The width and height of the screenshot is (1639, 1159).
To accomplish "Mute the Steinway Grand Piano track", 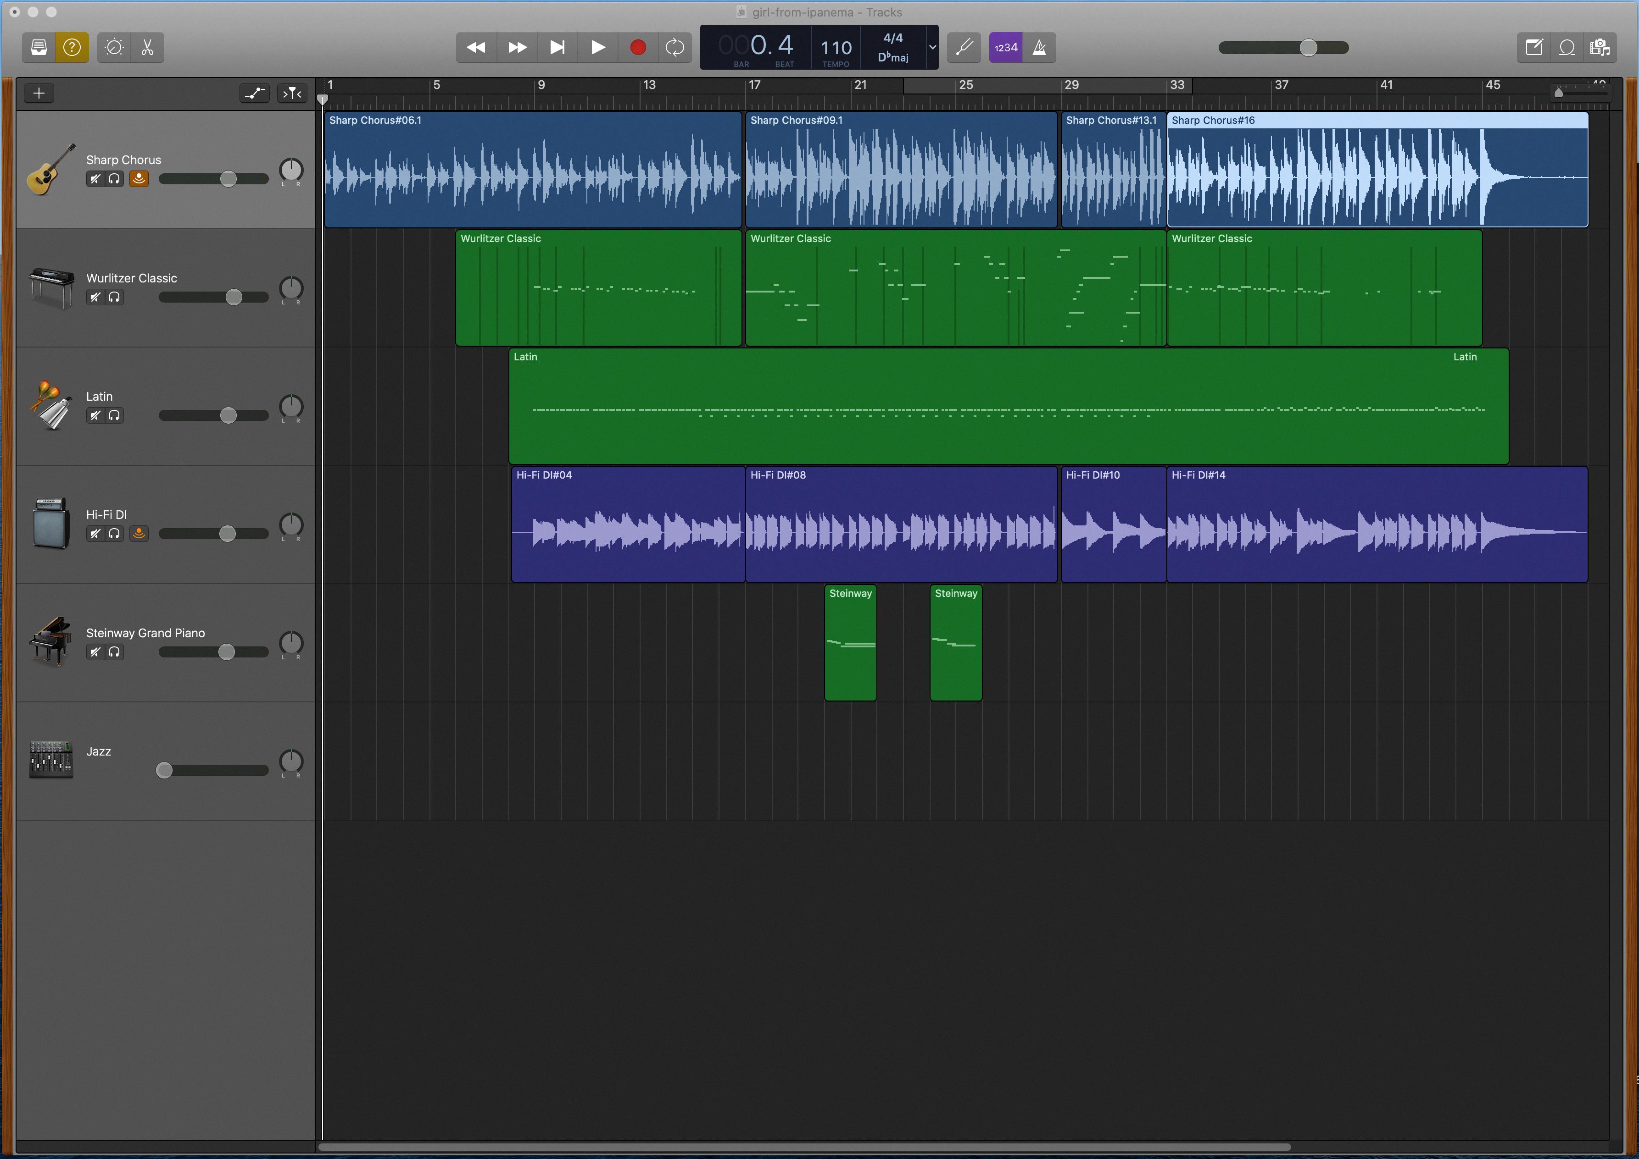I will pyautogui.click(x=95, y=651).
